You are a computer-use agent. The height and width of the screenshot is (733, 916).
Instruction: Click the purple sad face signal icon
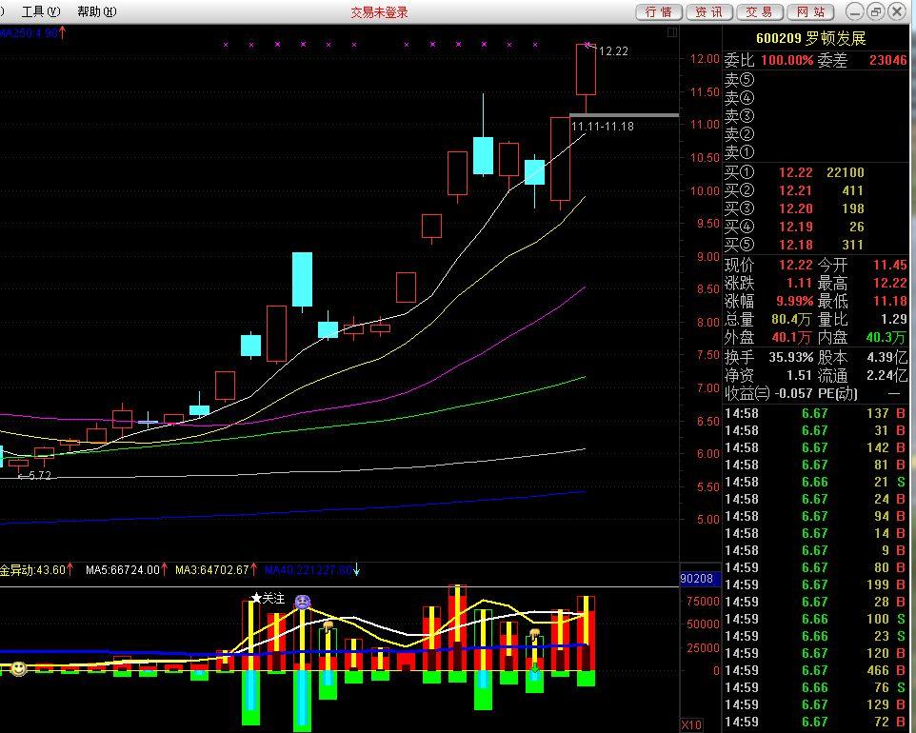tap(303, 602)
